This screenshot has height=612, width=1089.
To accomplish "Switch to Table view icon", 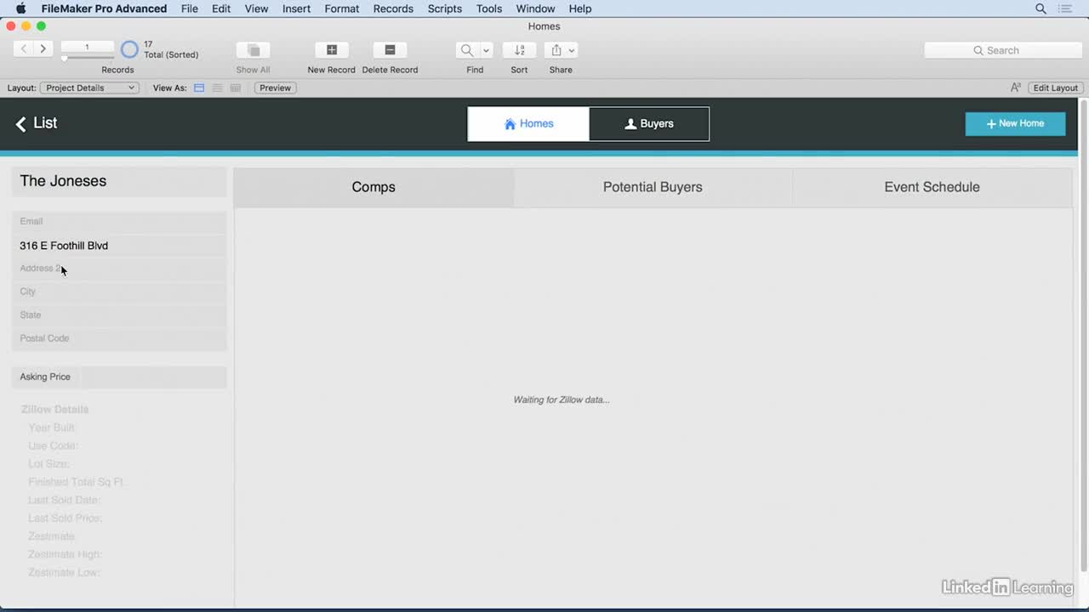I will (236, 88).
